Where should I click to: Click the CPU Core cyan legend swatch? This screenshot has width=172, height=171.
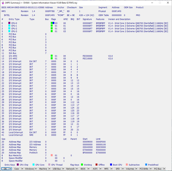click(34, 165)
